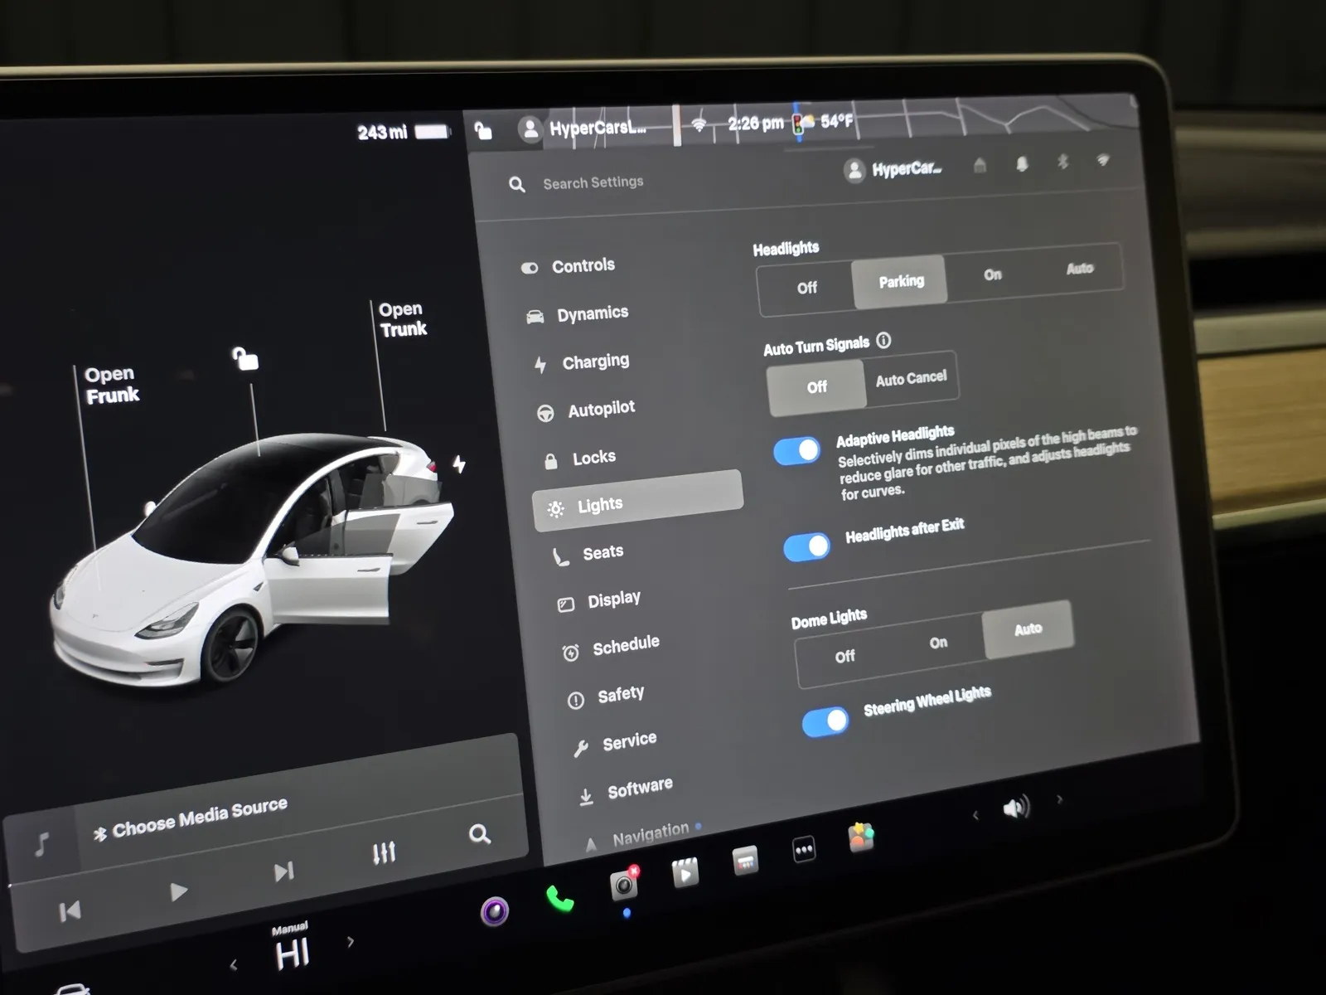Go to the Display settings section
This screenshot has width=1326, height=995.
[x=613, y=599]
